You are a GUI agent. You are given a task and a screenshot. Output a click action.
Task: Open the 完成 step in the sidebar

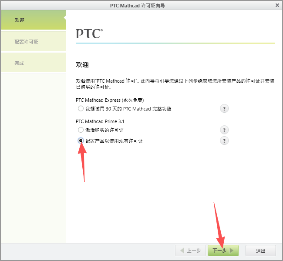34,63
